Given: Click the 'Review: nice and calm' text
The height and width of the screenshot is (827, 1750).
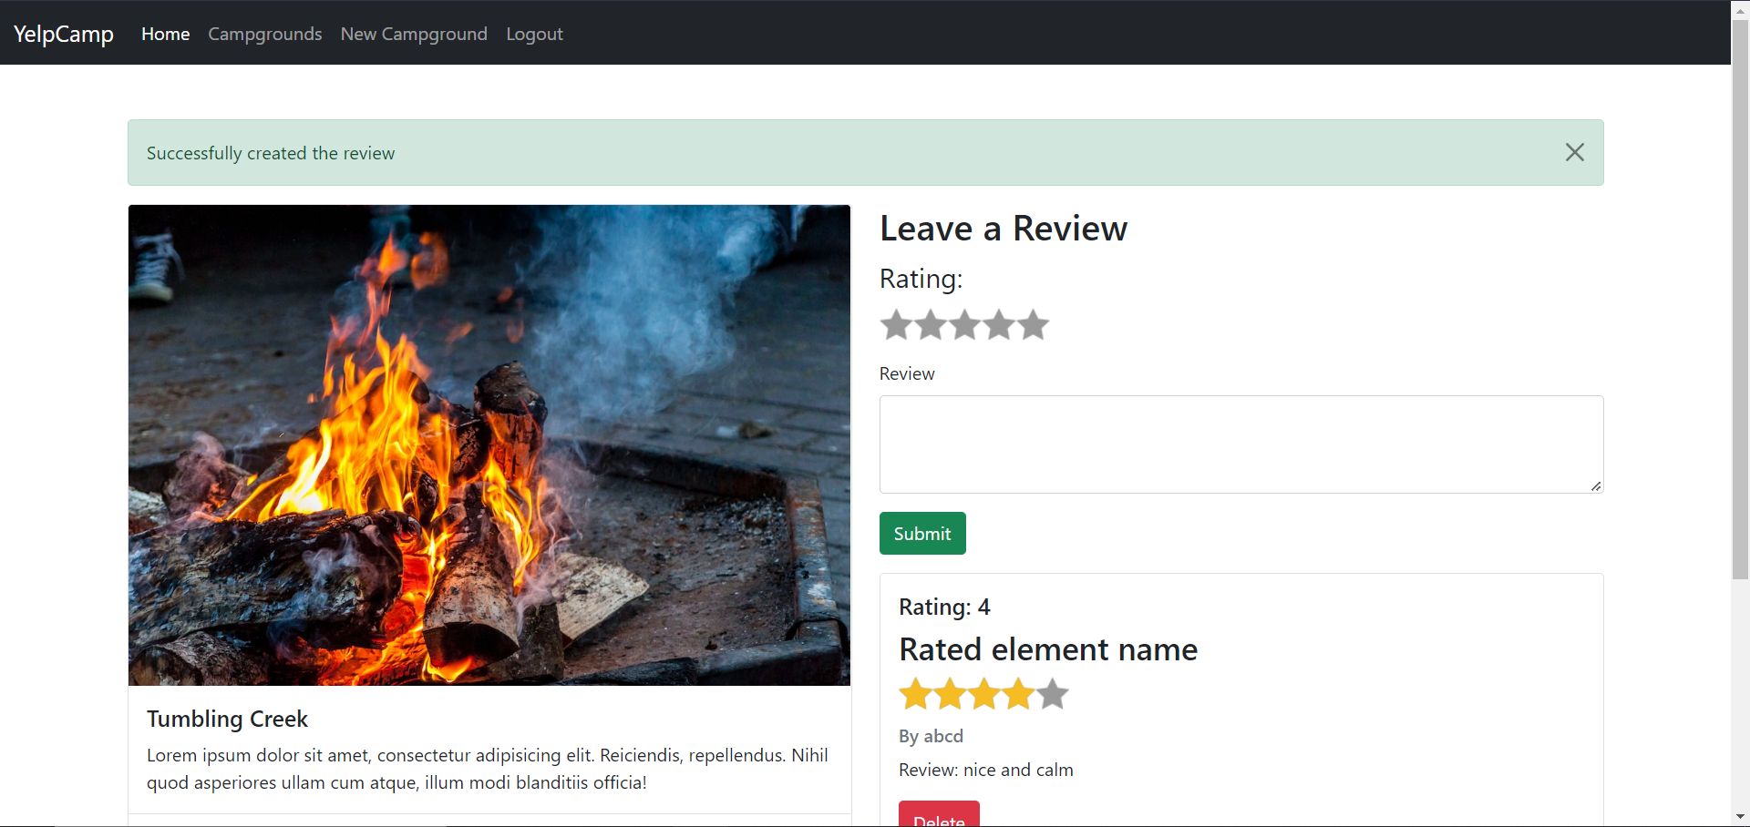Looking at the screenshot, I should click(x=986, y=770).
